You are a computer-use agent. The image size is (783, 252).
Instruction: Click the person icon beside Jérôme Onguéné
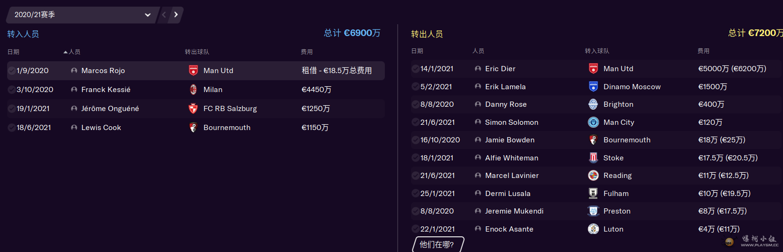coord(74,109)
